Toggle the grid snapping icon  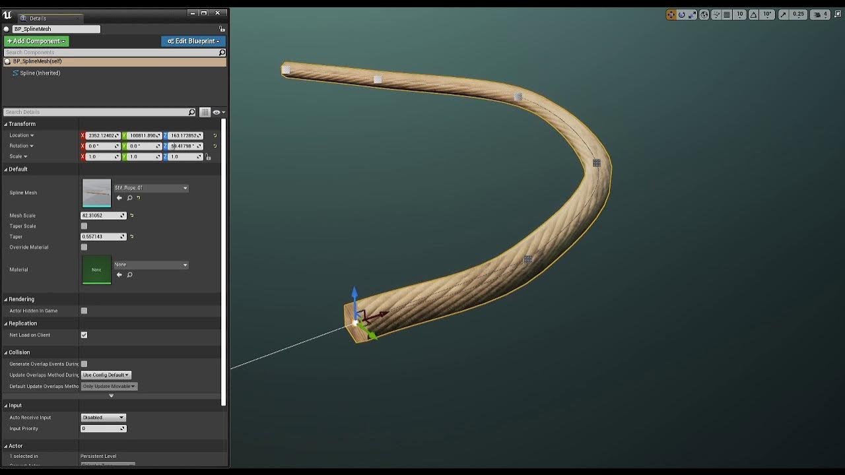(x=727, y=15)
